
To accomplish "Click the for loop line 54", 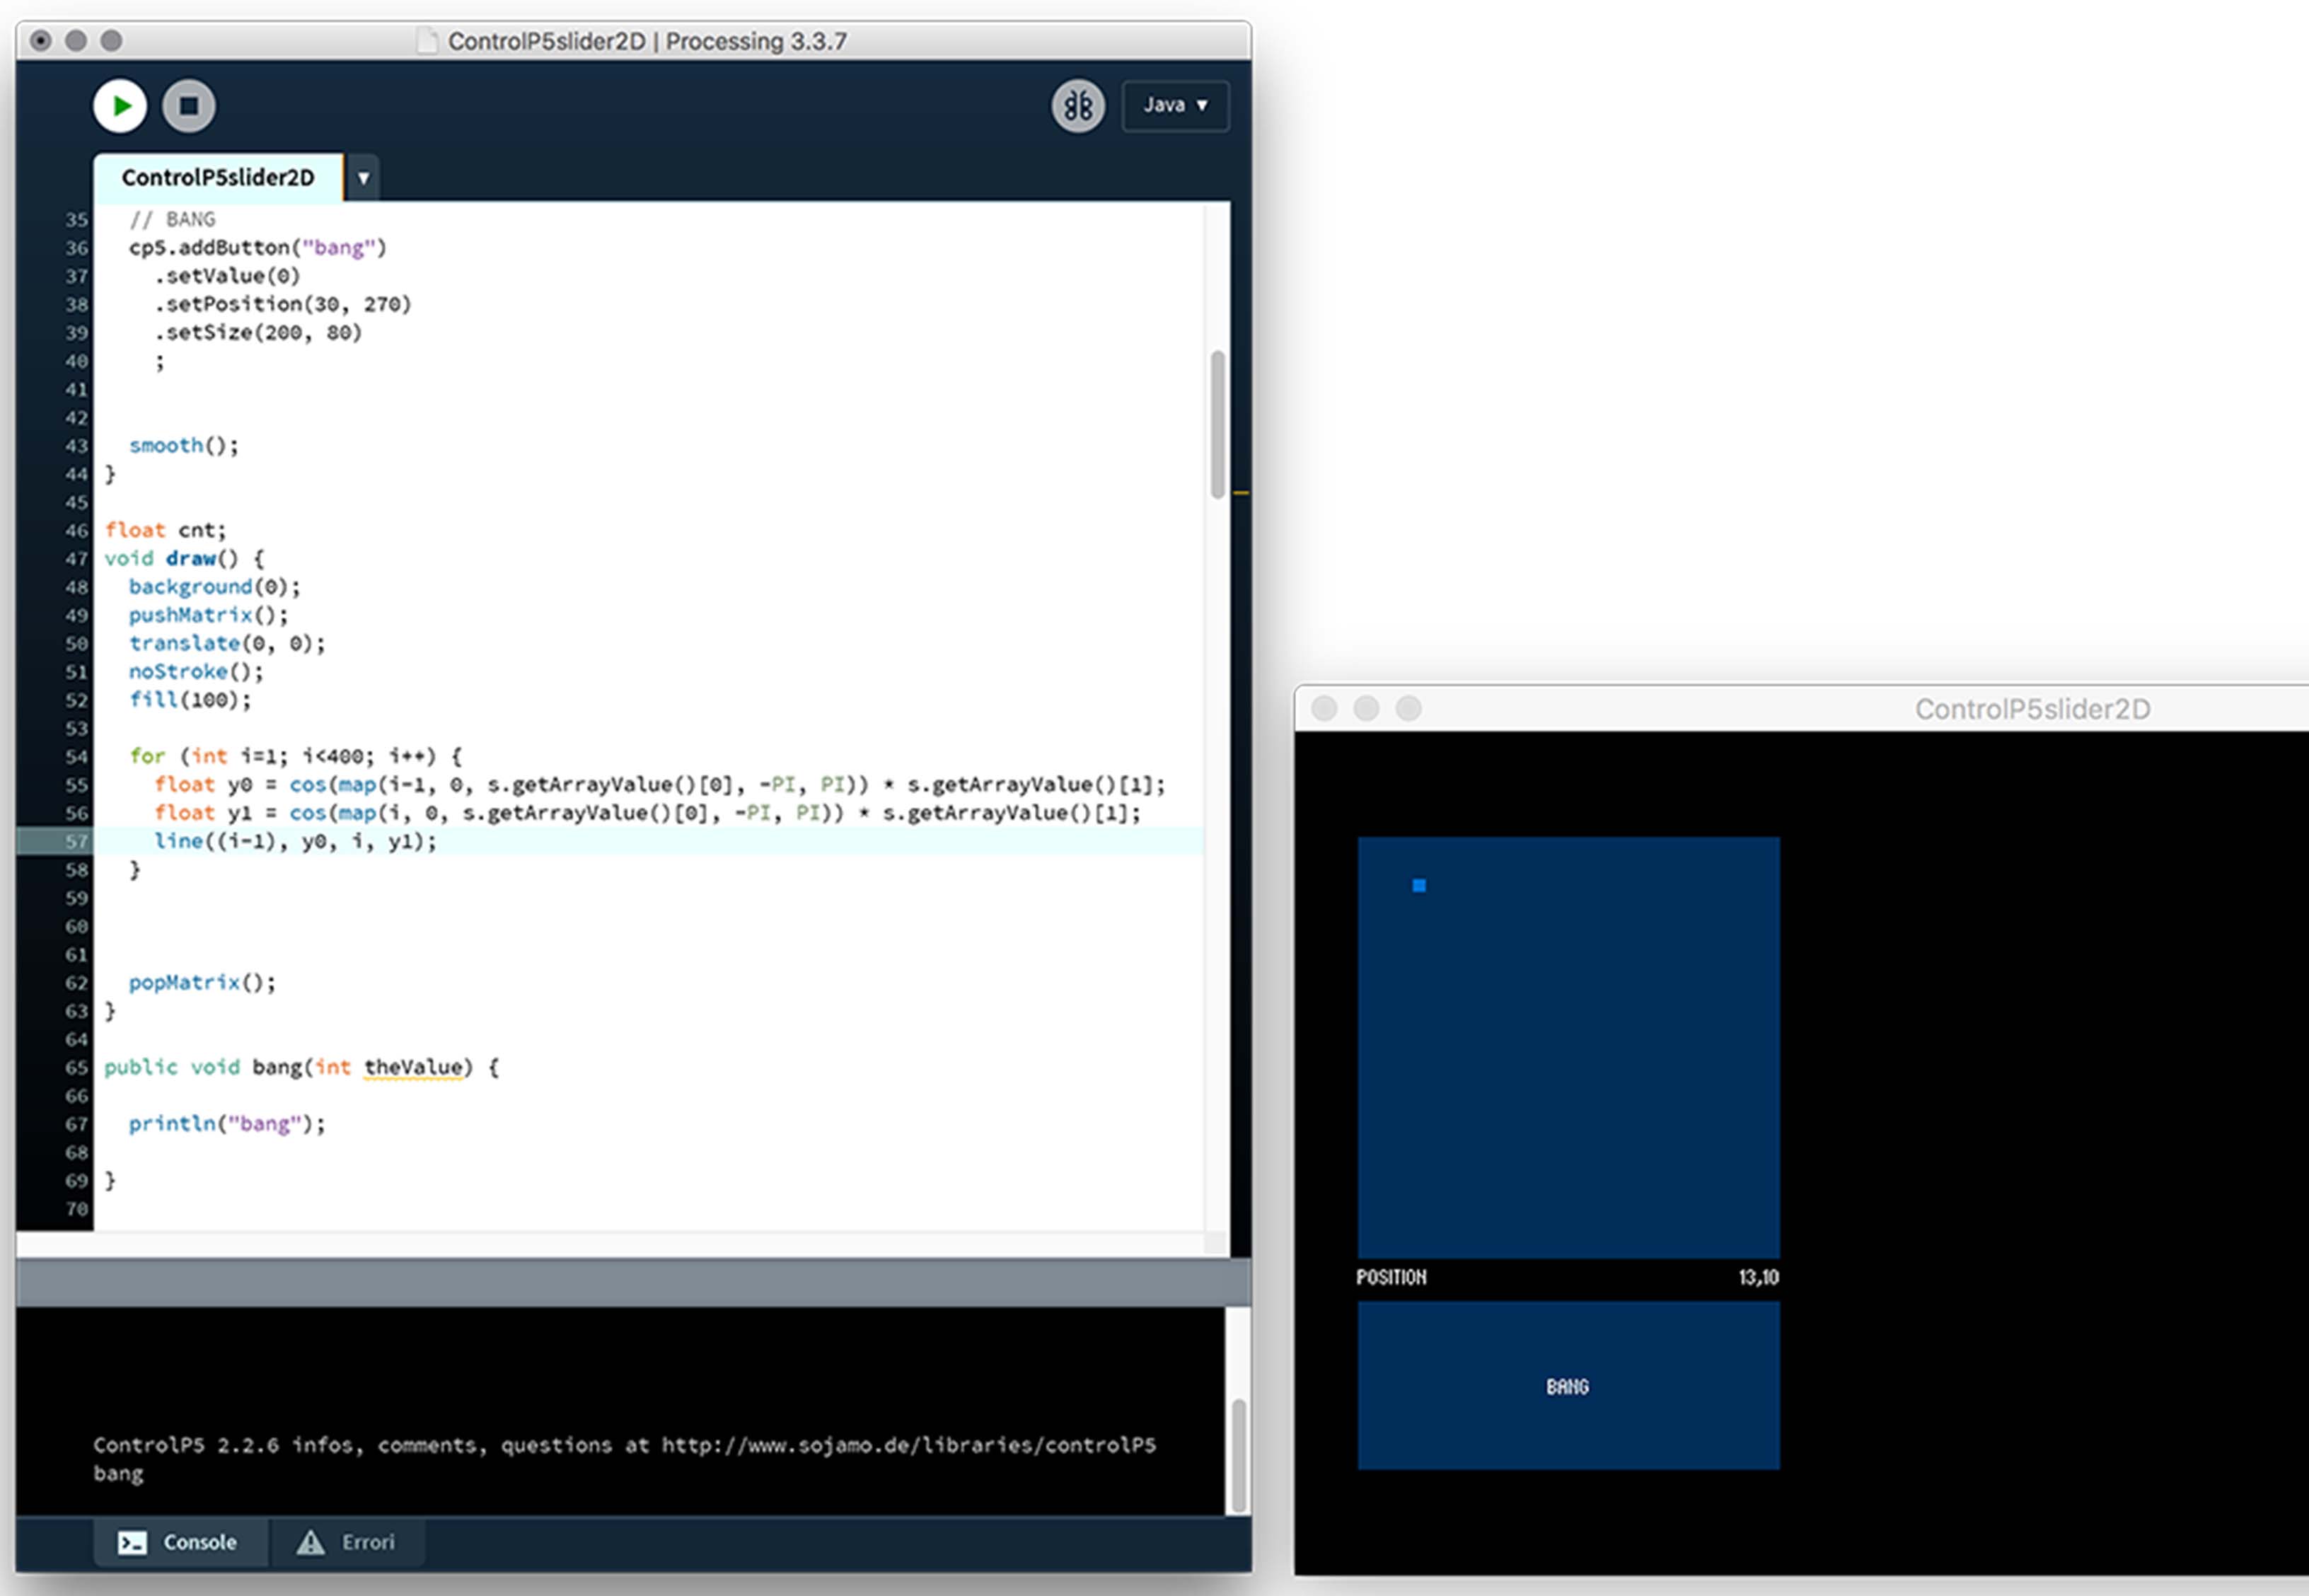I will pyautogui.click(x=295, y=756).
